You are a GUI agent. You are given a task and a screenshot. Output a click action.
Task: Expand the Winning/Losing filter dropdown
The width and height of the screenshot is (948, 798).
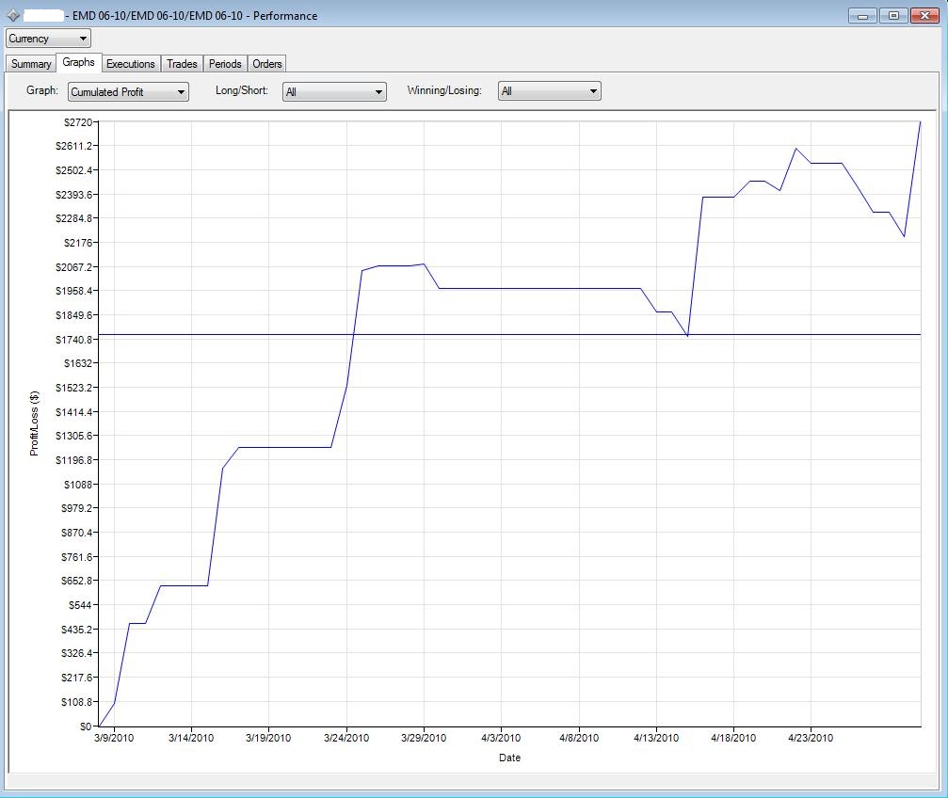[x=550, y=91]
